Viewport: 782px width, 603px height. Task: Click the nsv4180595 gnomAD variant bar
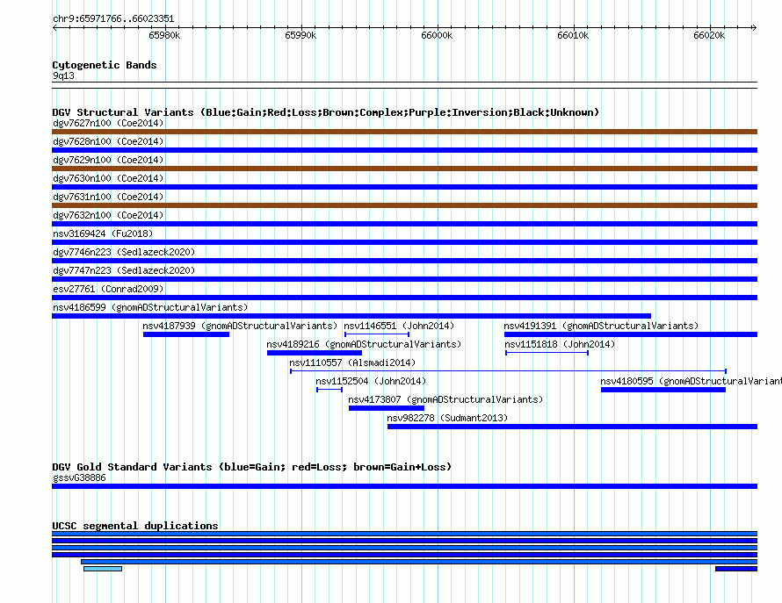(663, 390)
